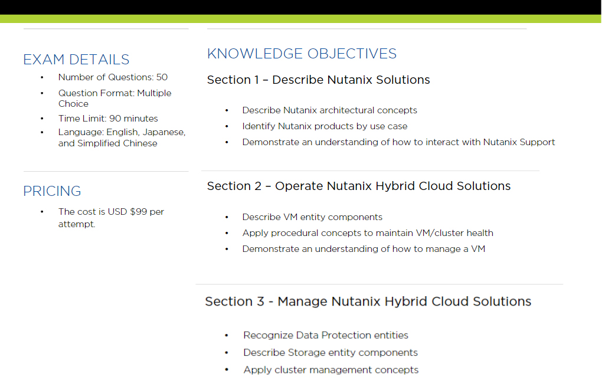This screenshot has height=390, width=602.
Task: Click the "PRICING" heading
Action: pyautogui.click(x=52, y=191)
